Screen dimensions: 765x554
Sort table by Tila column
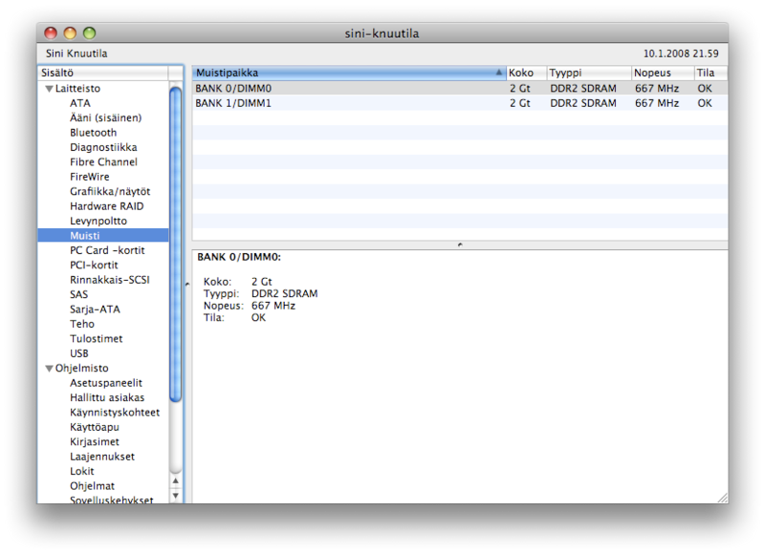(710, 74)
